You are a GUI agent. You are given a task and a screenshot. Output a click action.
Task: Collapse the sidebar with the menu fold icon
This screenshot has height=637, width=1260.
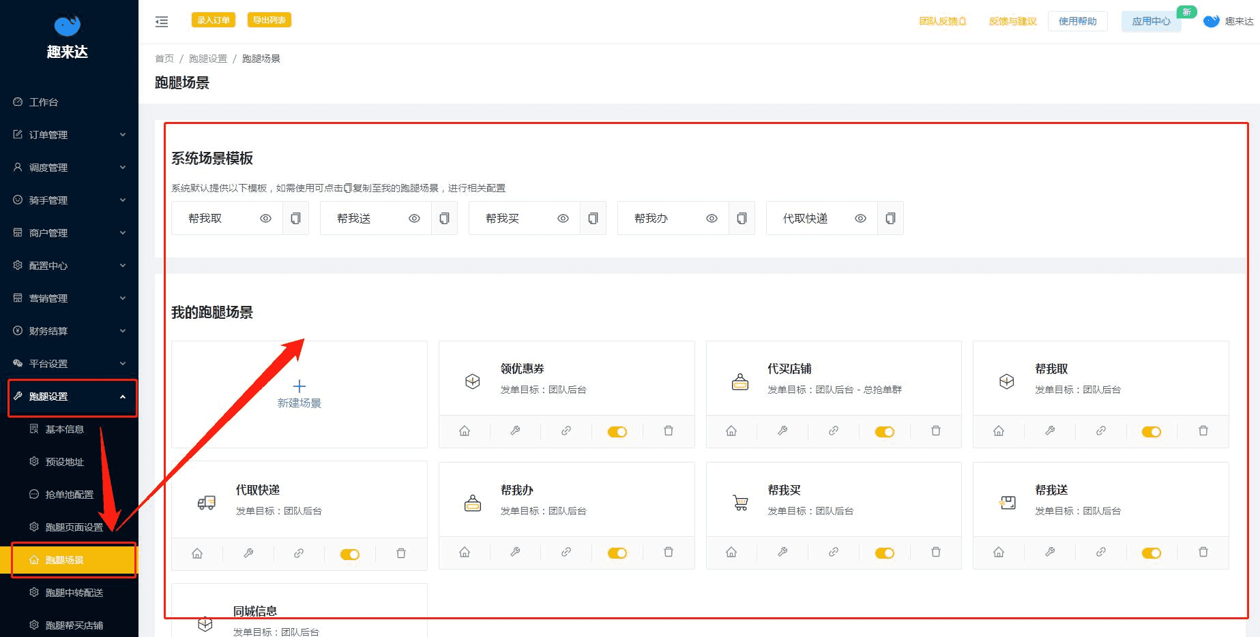[162, 22]
